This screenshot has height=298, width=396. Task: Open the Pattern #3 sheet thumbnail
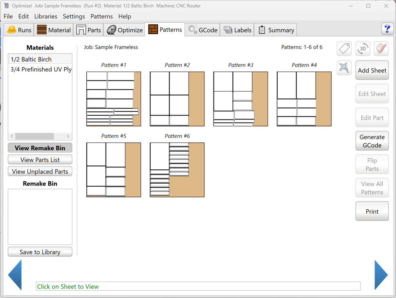(241, 99)
